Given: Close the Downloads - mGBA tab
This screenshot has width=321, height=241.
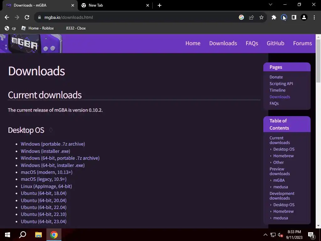Looking at the screenshot, I should tap(73, 5).
